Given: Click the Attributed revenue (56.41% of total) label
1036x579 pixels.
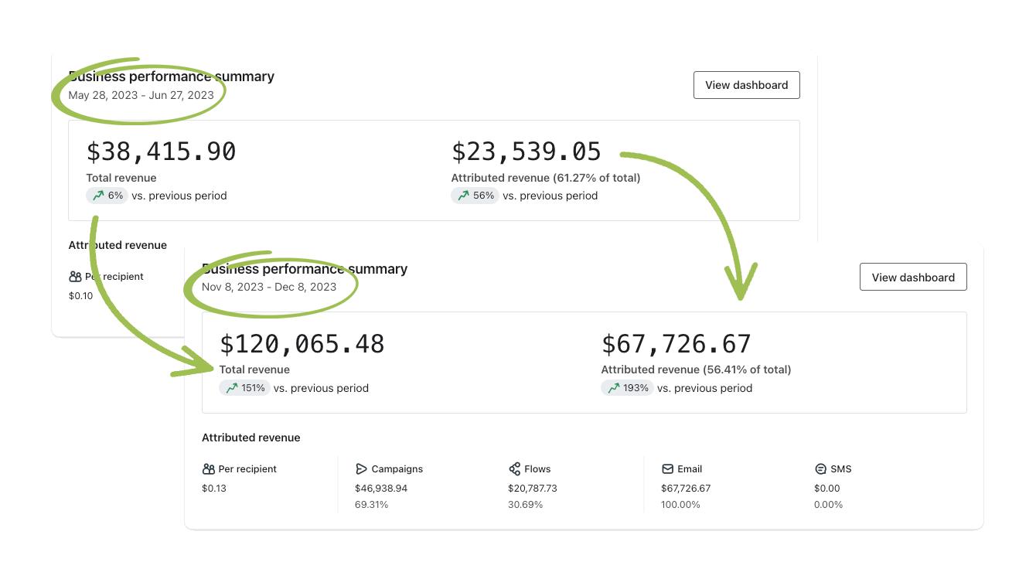Looking at the screenshot, I should (x=696, y=370).
